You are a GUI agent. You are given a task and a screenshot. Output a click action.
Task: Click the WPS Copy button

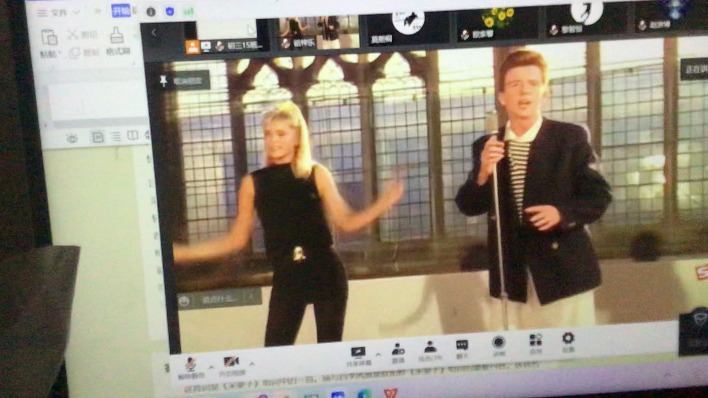(84, 52)
